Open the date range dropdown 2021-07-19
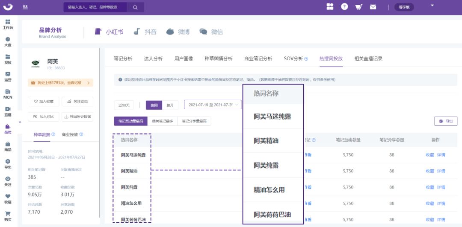Screen dimensions: 462x227 coord(213,105)
